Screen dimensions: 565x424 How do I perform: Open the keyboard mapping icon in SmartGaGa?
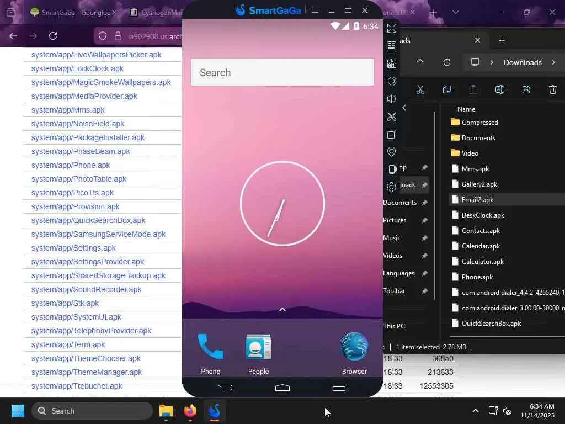click(391, 46)
